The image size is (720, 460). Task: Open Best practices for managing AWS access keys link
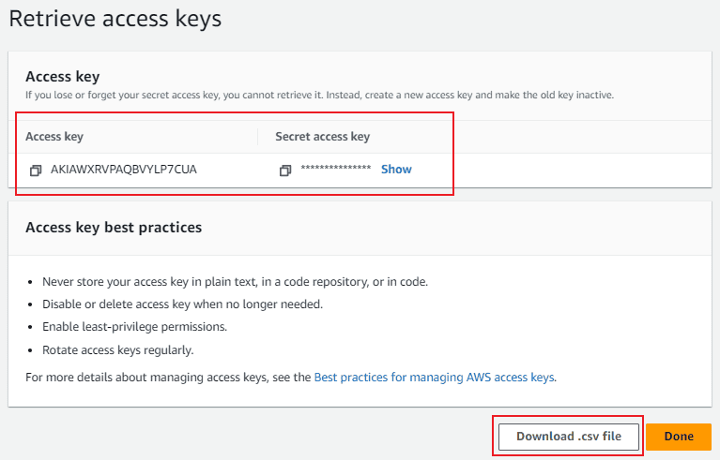pyautogui.click(x=434, y=377)
